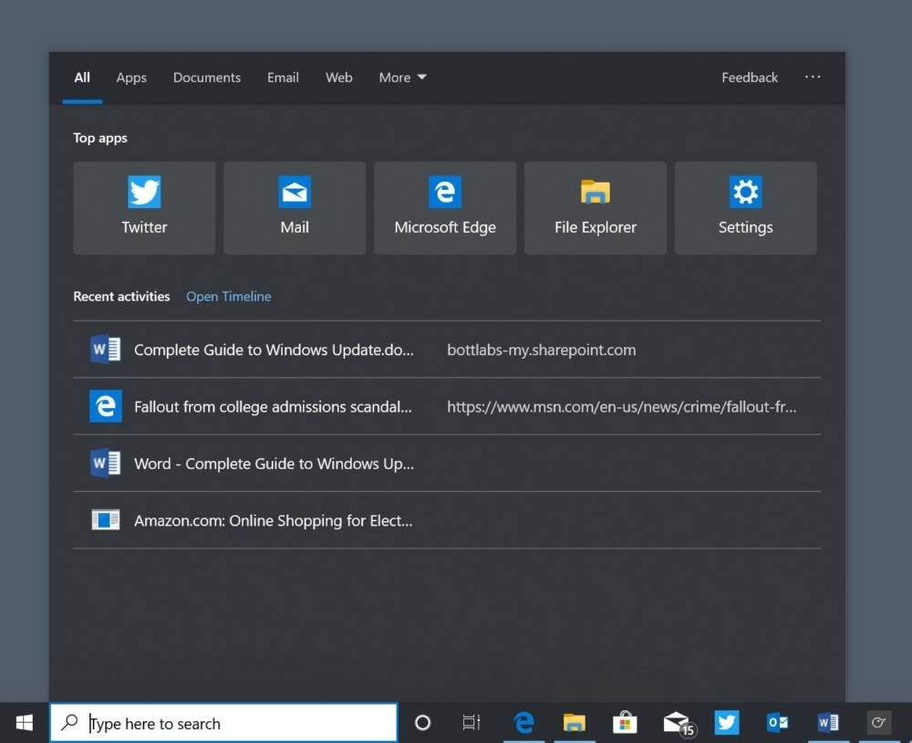Open the Amazon.com recent activity entry
The width and height of the screenshot is (912, 743).
(274, 521)
